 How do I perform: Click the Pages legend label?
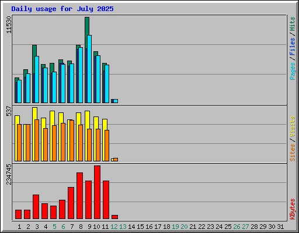[293, 71]
